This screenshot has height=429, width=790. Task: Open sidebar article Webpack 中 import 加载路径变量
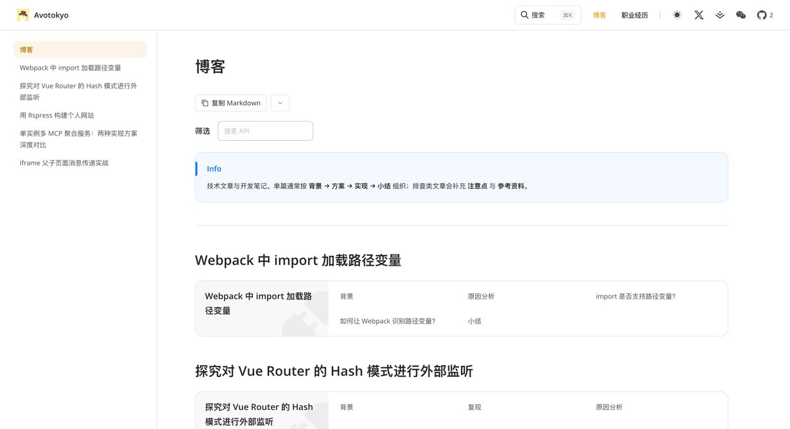(x=70, y=68)
